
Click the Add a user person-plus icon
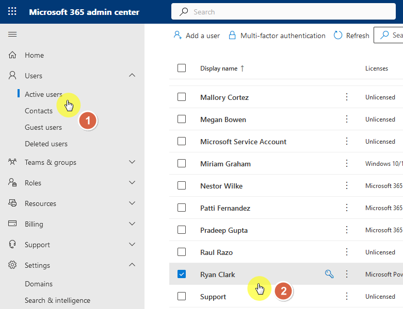click(x=178, y=35)
